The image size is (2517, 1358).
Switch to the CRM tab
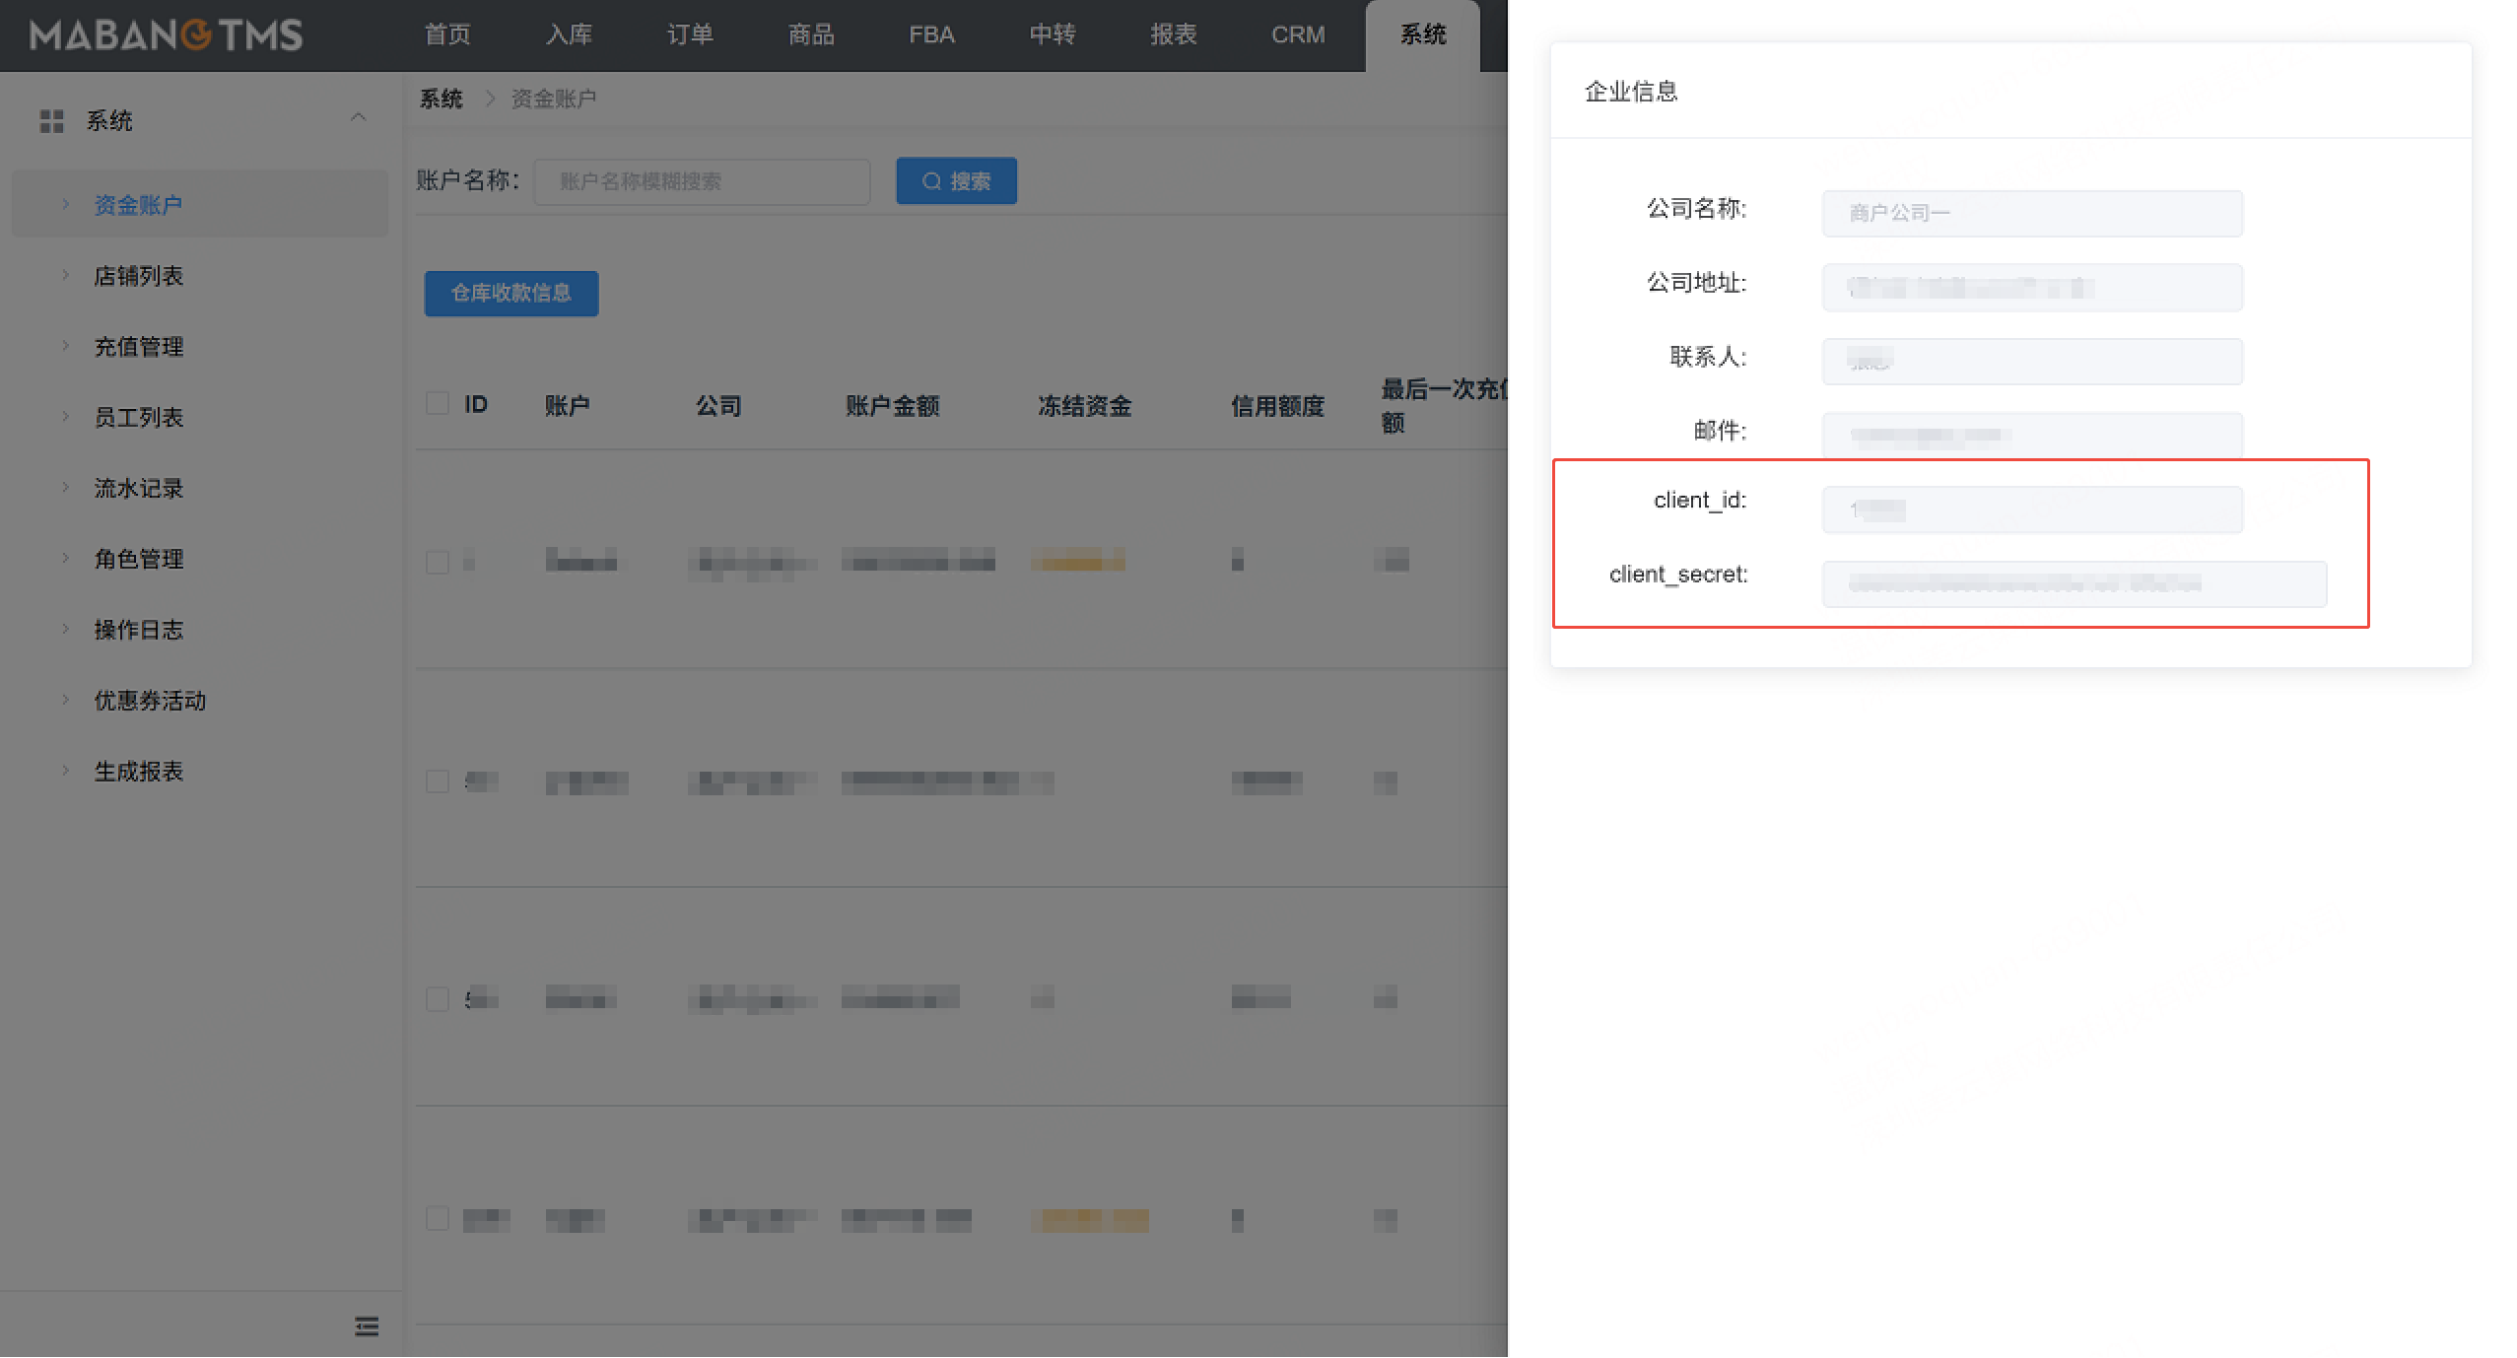pos(1298,35)
